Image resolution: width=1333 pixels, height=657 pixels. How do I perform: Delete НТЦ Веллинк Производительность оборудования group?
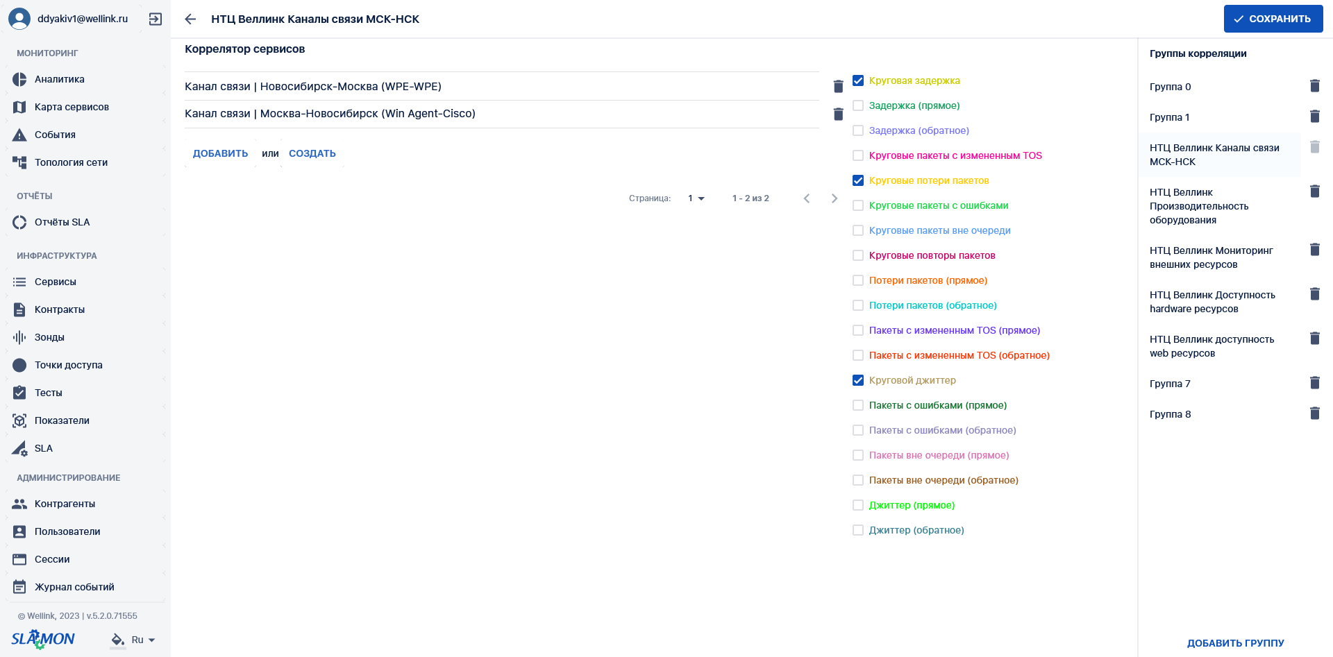point(1314,191)
